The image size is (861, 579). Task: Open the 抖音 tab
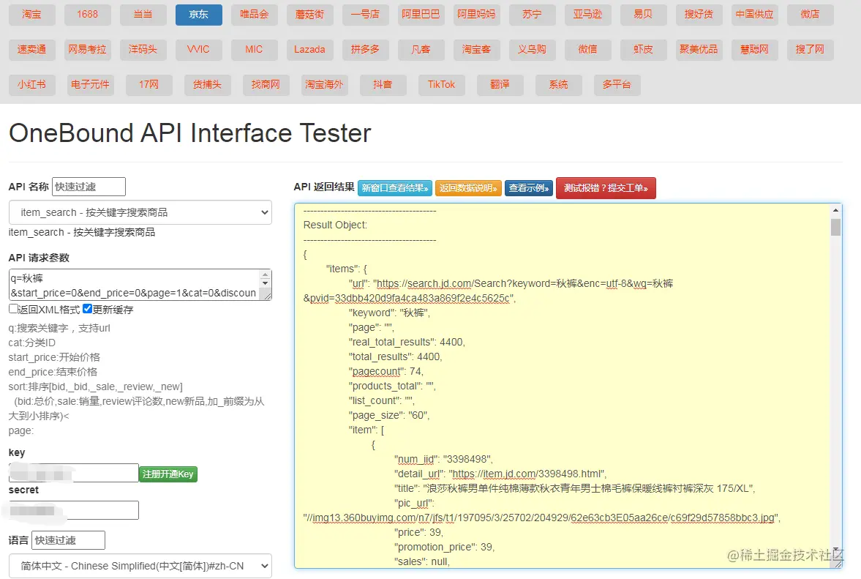click(x=383, y=85)
